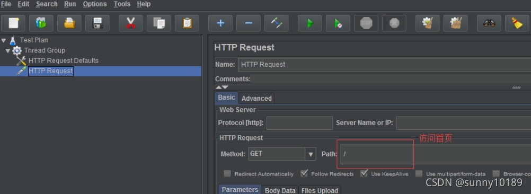Open the File menu

tap(6, 4)
